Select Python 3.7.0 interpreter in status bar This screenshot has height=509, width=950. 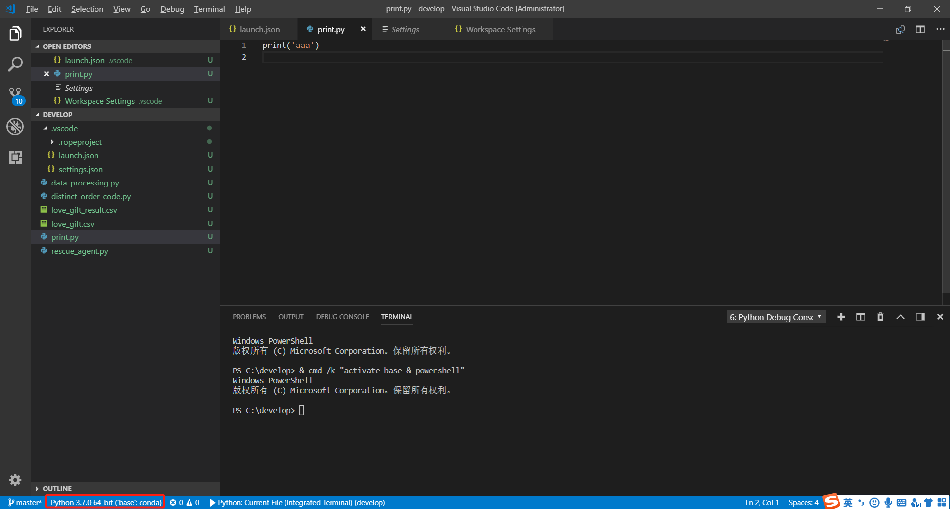click(106, 502)
